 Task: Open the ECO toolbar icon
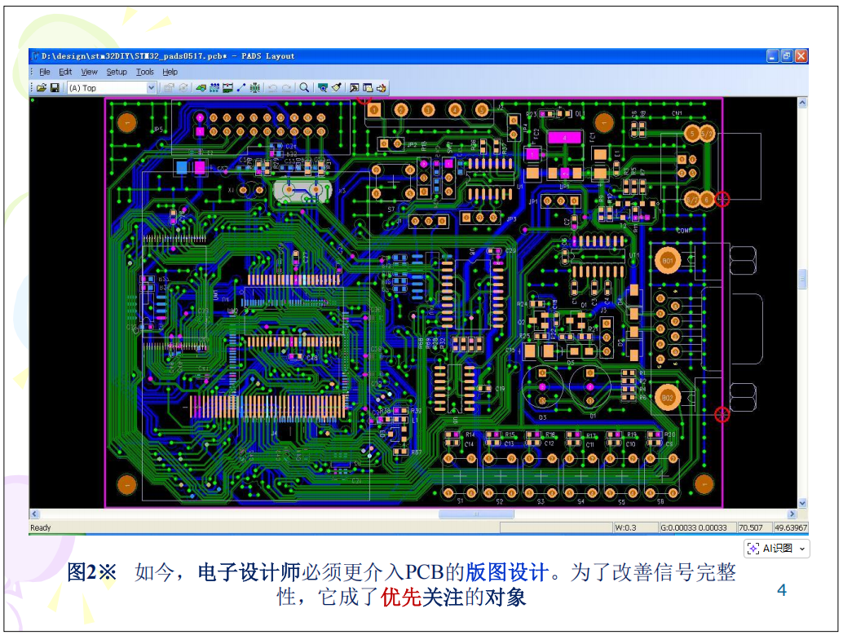[x=241, y=88]
